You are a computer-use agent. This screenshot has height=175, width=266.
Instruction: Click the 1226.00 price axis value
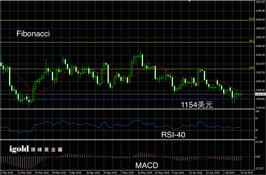260,55
